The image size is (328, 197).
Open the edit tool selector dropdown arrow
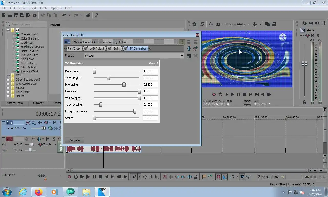click(139, 177)
